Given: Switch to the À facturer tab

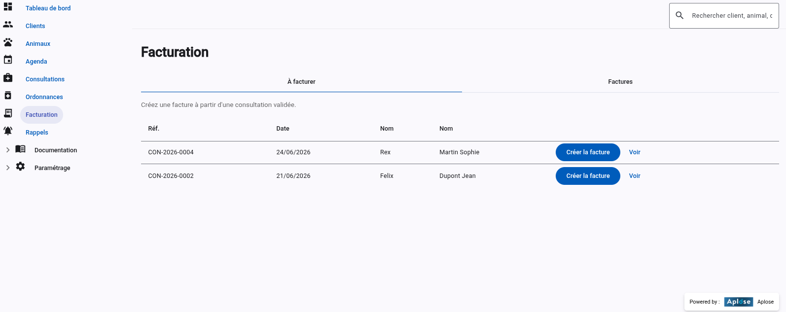Looking at the screenshot, I should click(301, 82).
